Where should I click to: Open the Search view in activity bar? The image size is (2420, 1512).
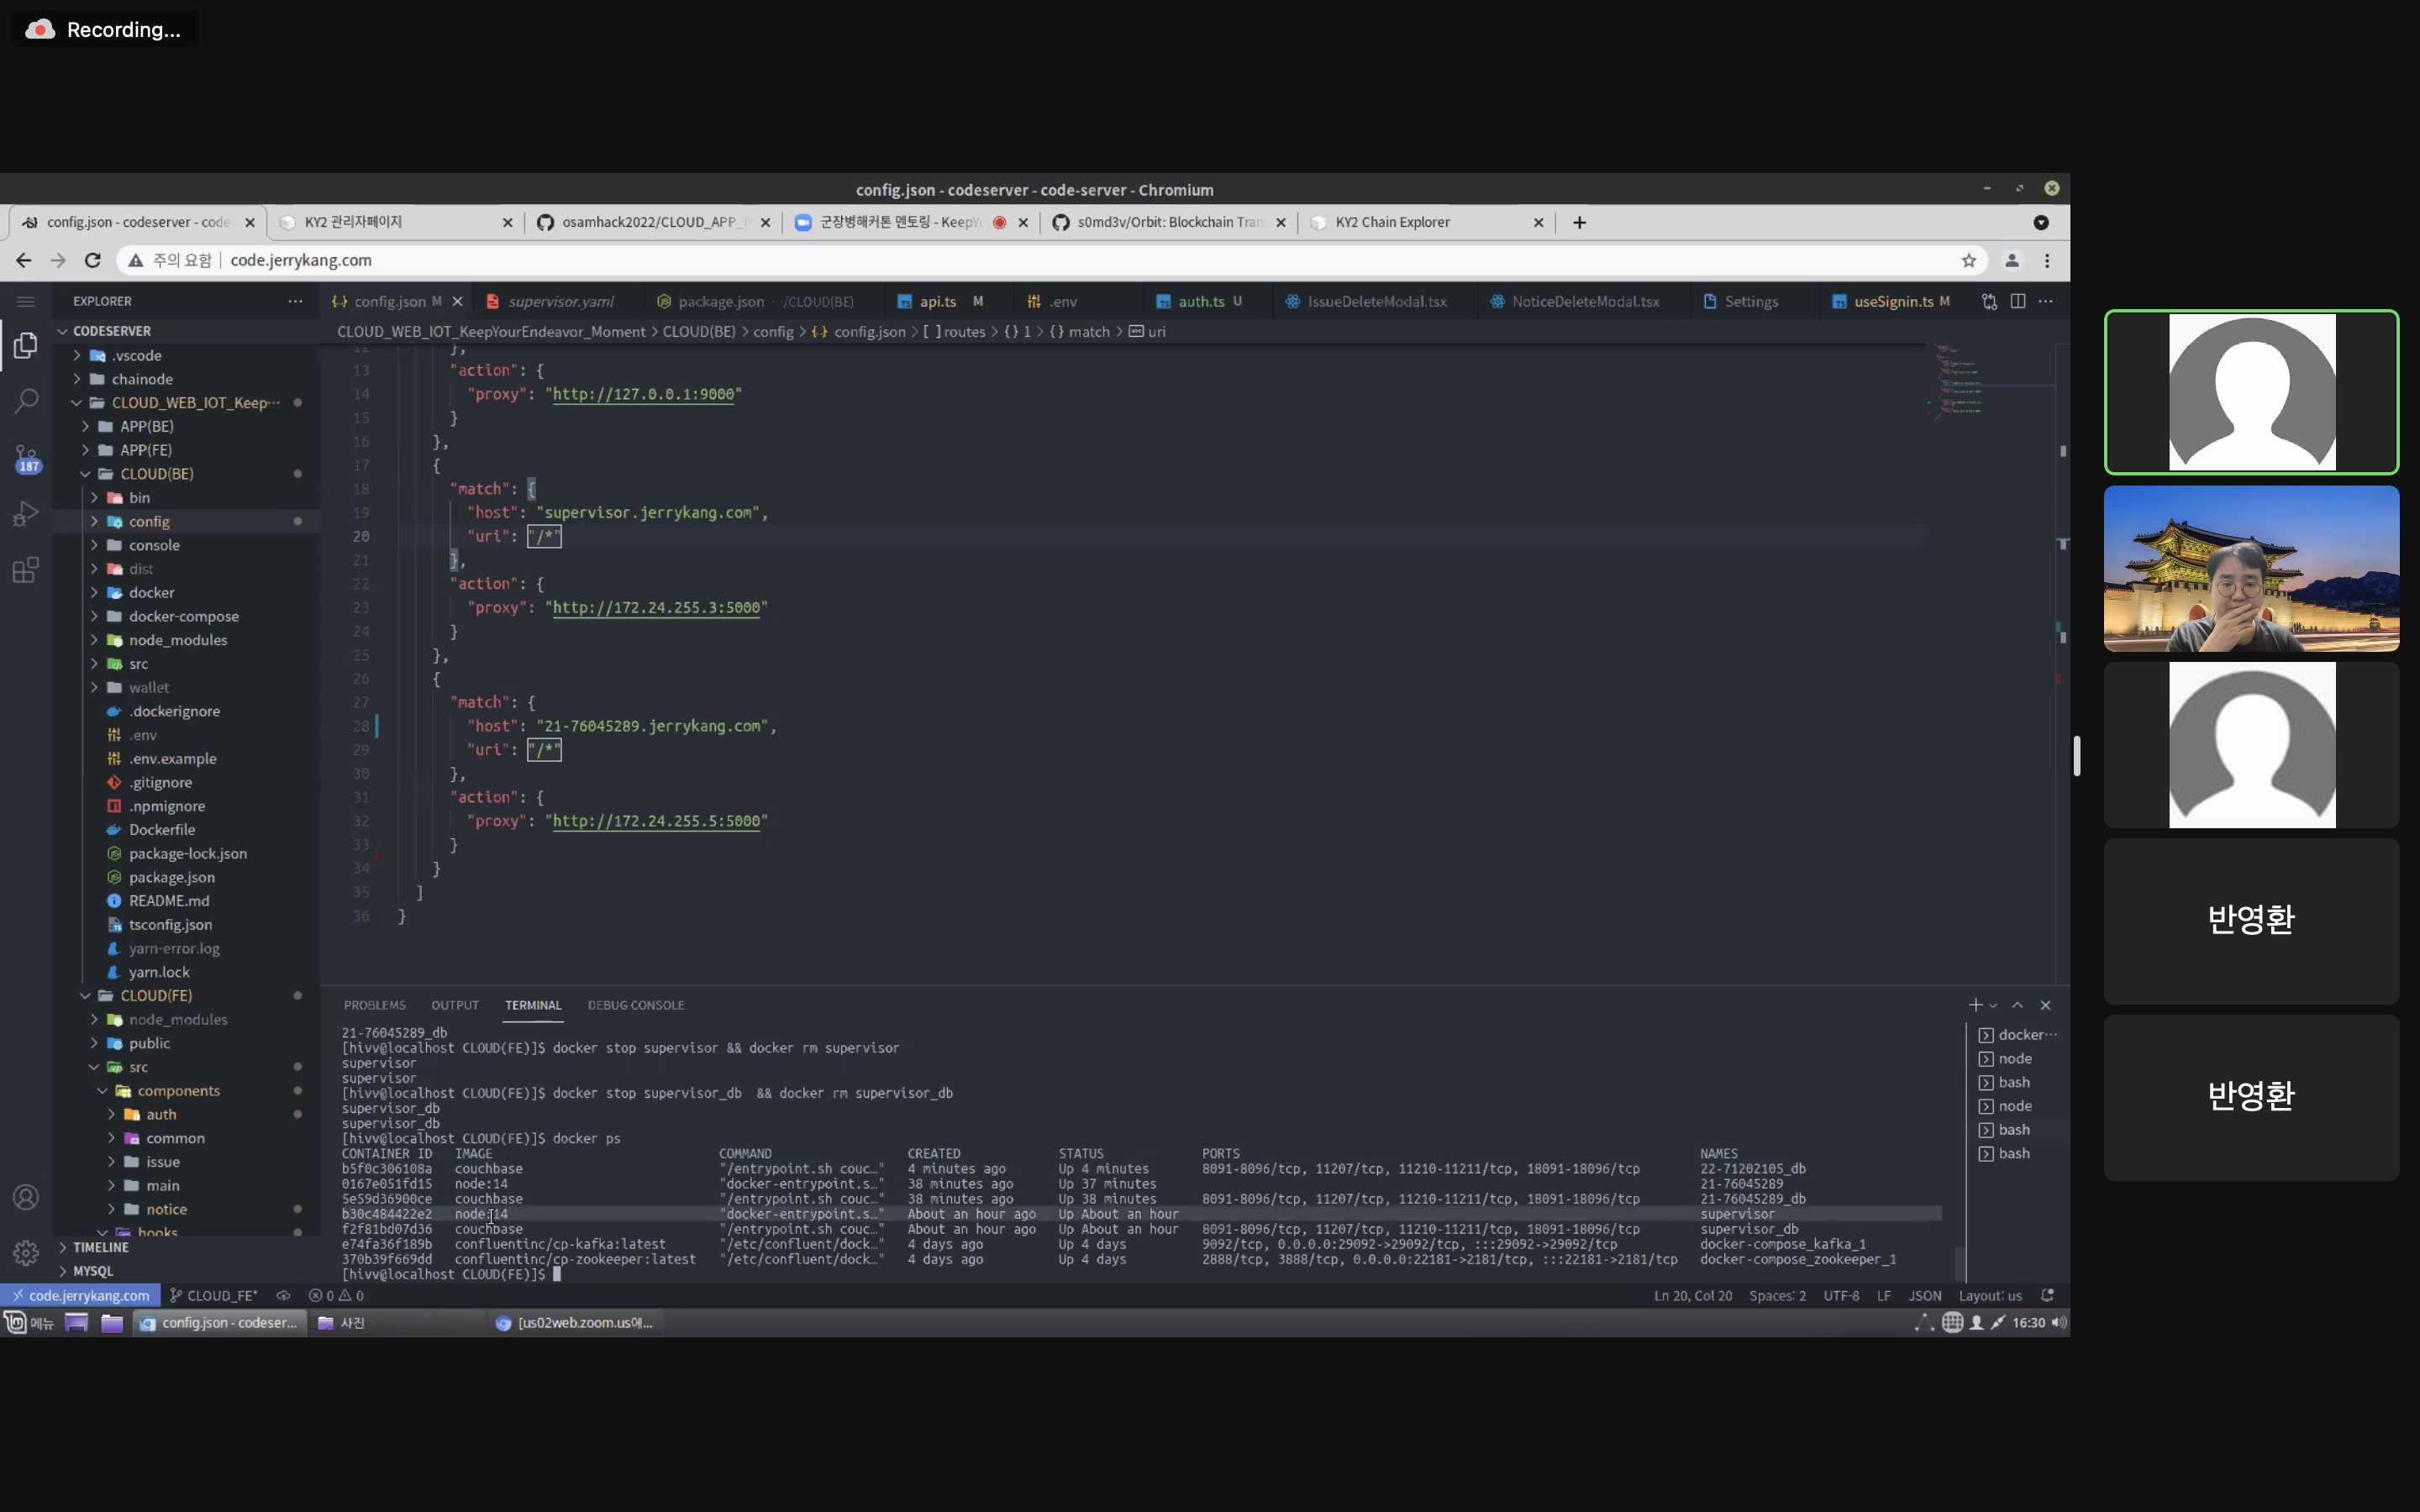(26, 401)
